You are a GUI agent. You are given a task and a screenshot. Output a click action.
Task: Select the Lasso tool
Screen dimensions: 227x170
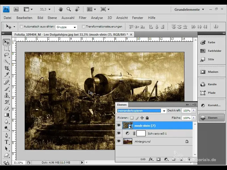(x=7, y=55)
